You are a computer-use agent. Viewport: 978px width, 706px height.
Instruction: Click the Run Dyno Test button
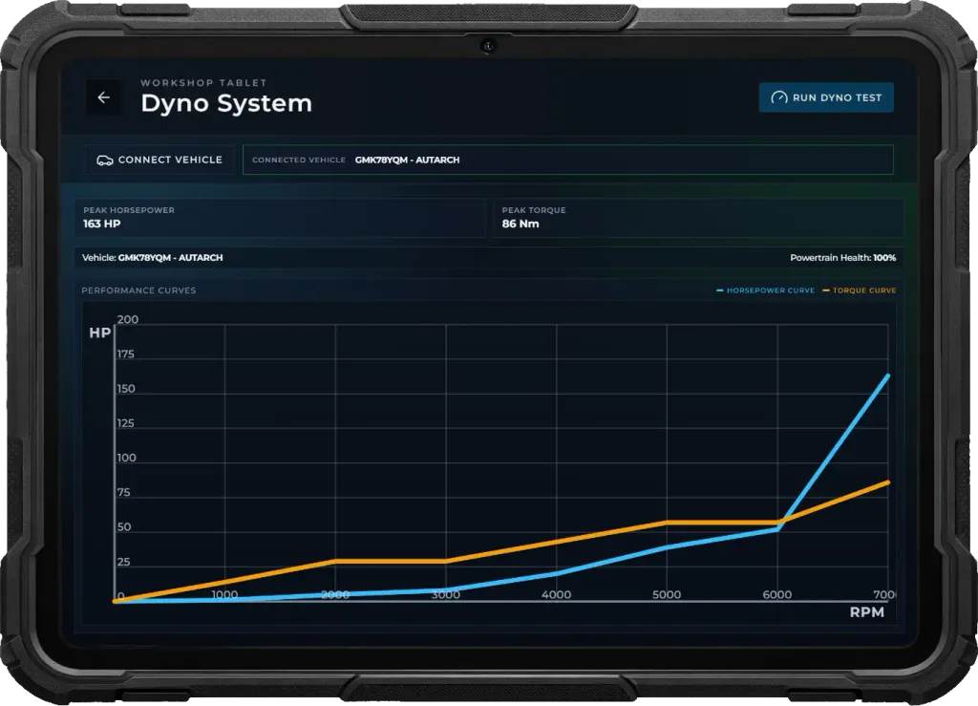[826, 97]
